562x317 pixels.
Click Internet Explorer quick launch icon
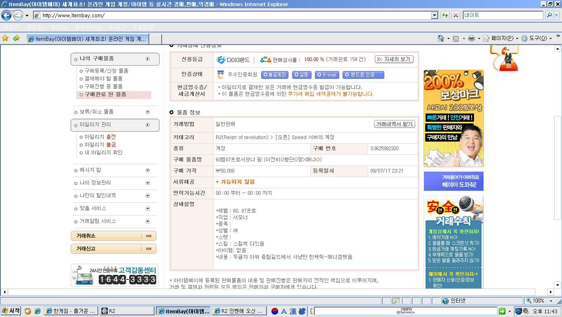point(37,311)
